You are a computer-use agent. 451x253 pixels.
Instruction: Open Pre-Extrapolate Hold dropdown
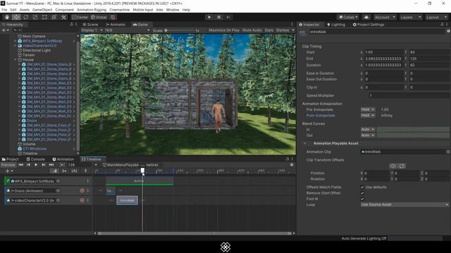(x=368, y=110)
